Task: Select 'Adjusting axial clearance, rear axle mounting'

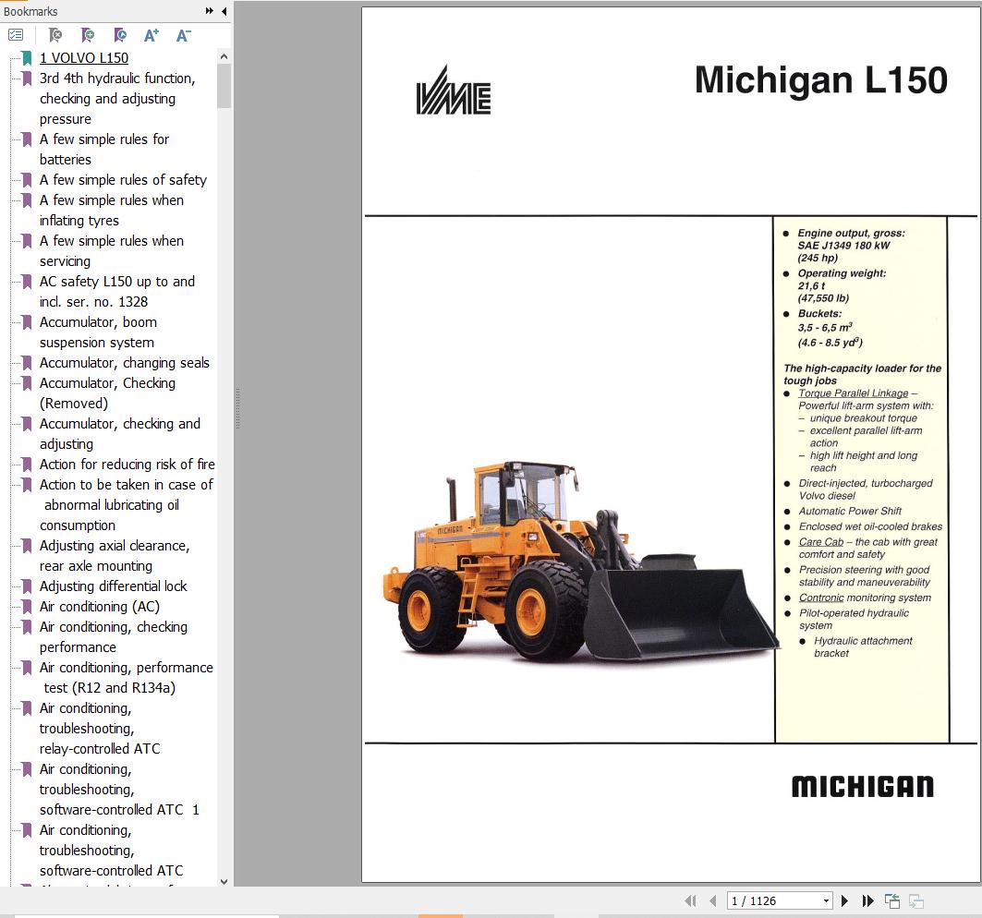Action: coord(115,555)
